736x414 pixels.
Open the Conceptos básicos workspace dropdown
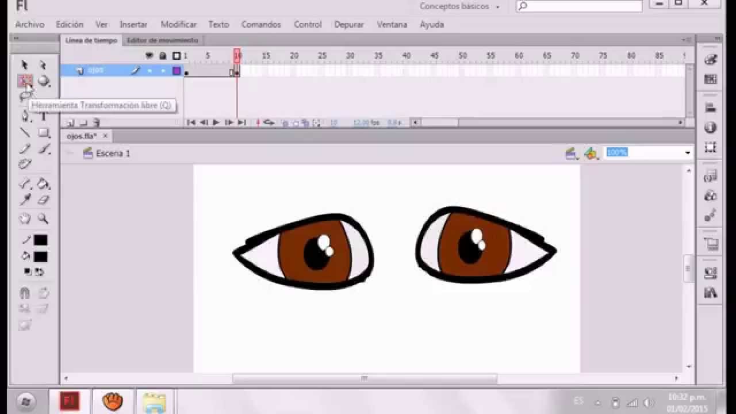click(x=459, y=6)
